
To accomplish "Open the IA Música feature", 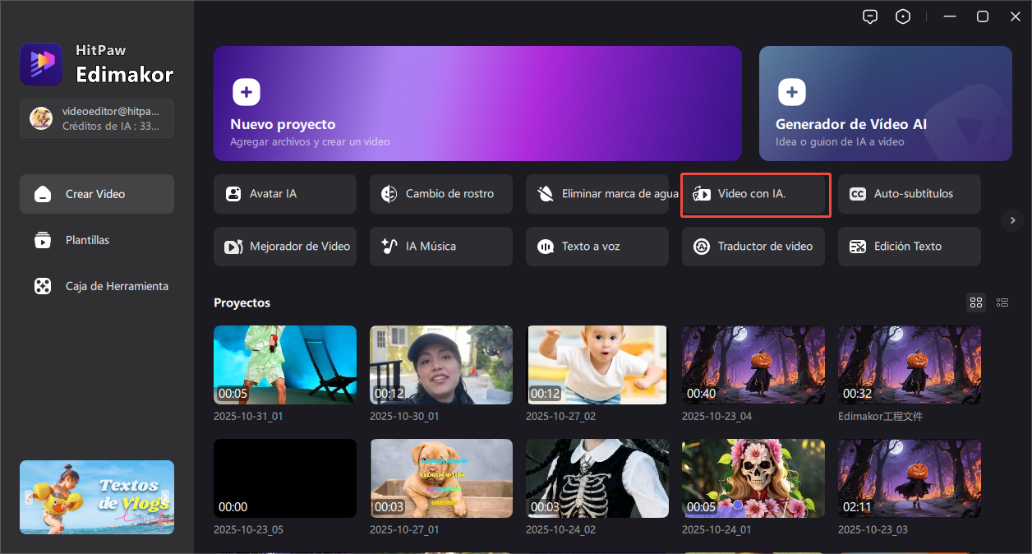I will tap(440, 246).
